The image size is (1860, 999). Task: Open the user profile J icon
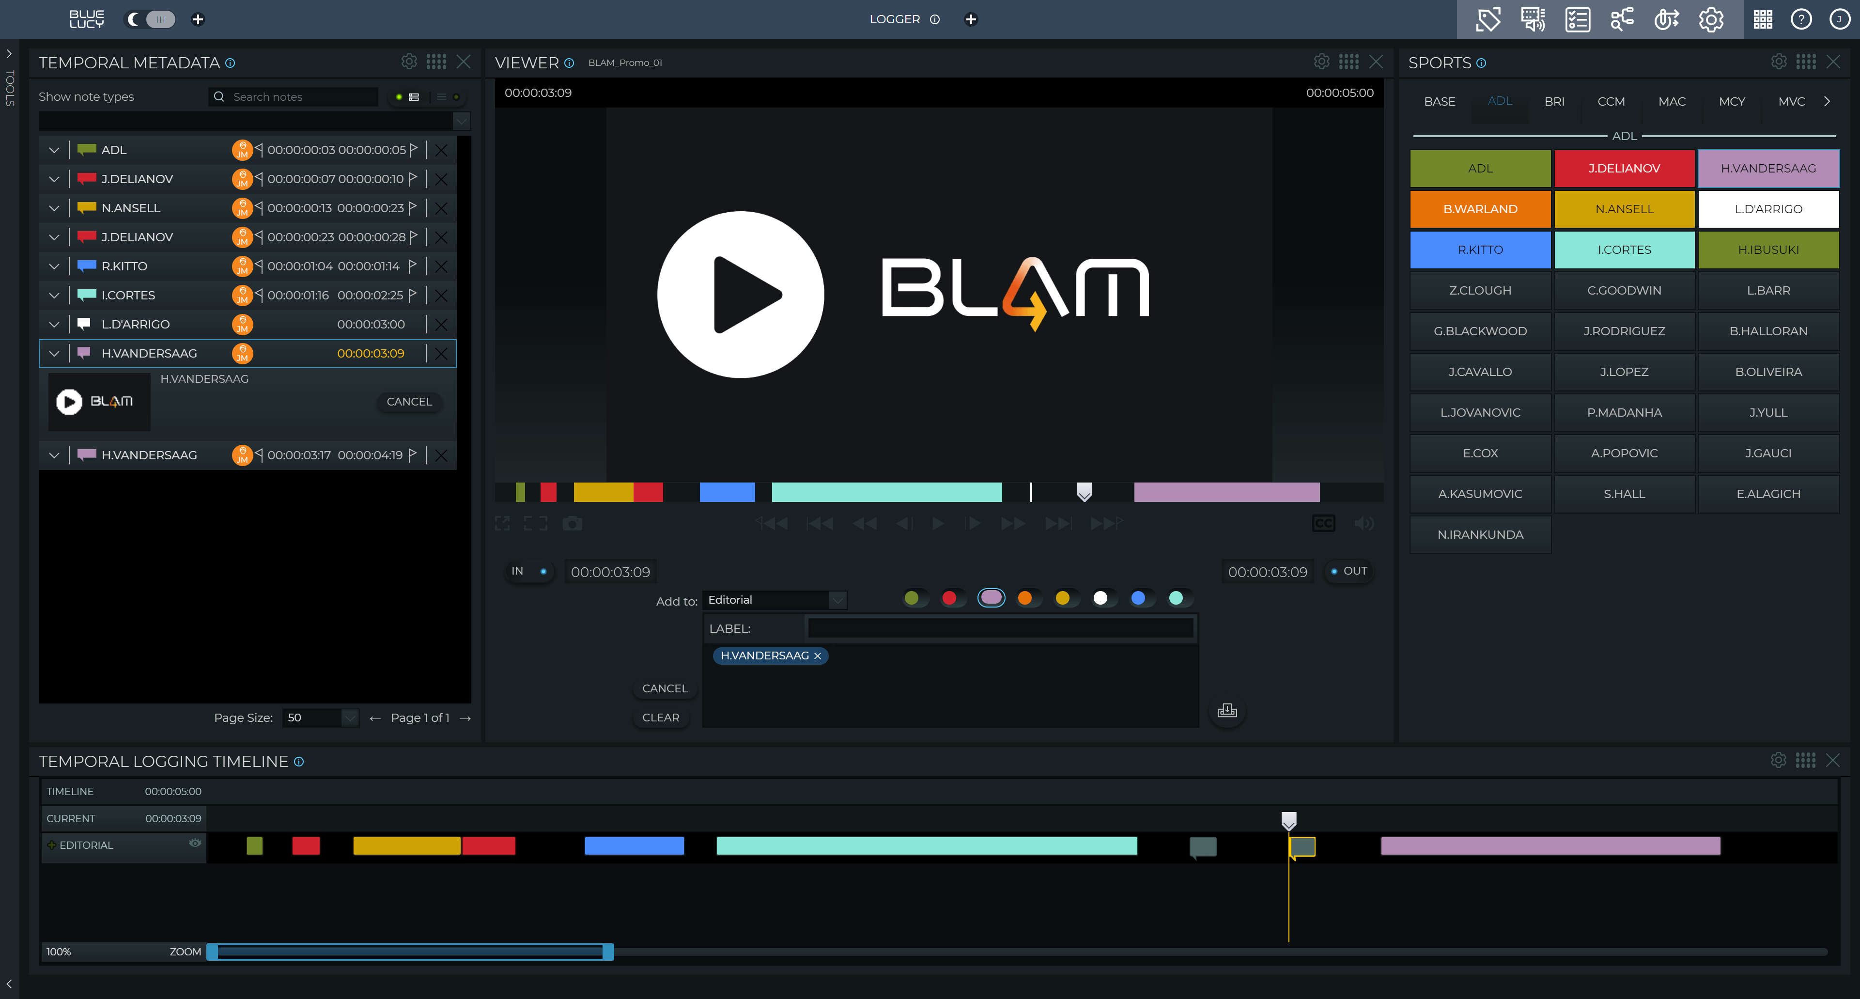[x=1840, y=19]
